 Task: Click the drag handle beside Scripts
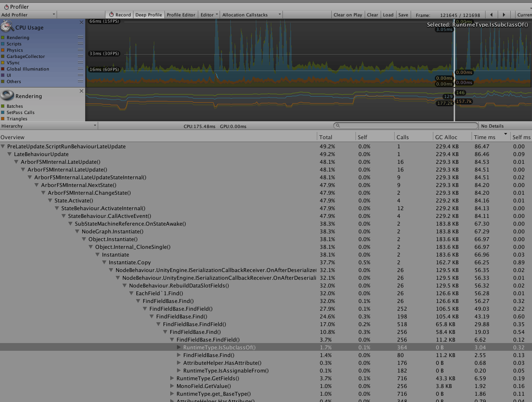pos(80,44)
